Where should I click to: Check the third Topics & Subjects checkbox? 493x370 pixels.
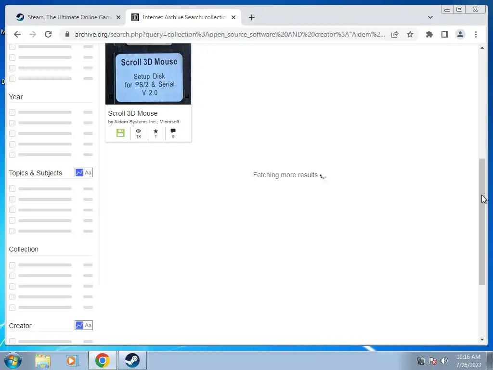tap(12, 210)
